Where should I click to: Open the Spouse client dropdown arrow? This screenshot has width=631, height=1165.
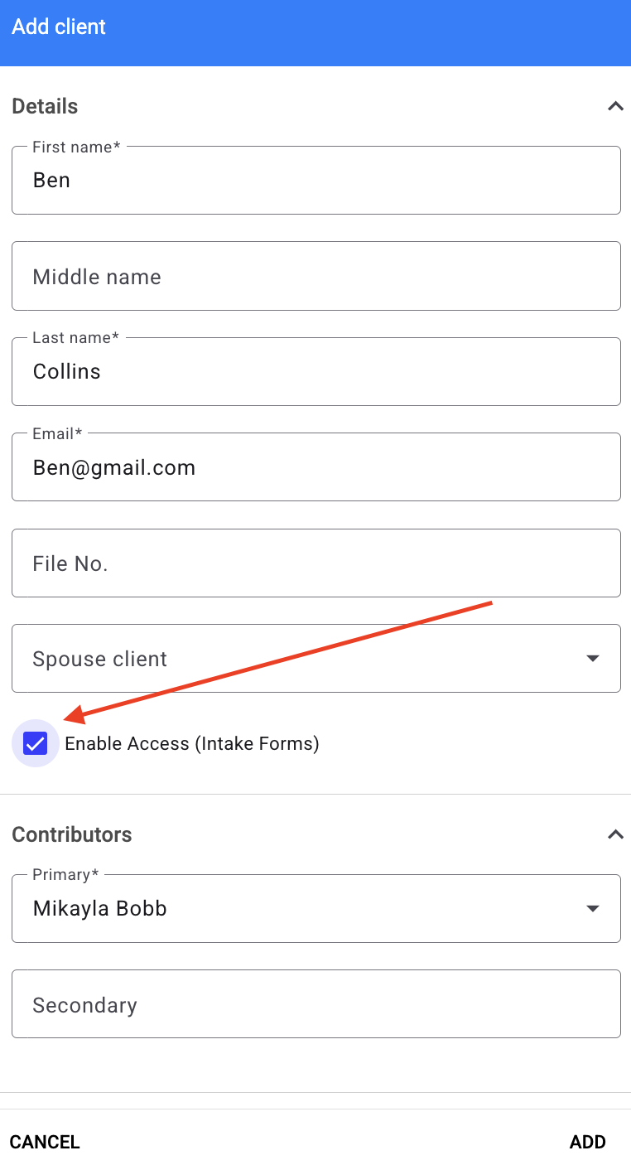[592, 659]
